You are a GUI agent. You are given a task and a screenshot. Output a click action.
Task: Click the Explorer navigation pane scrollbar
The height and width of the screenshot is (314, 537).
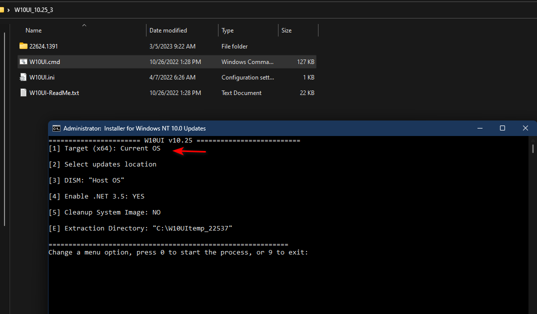tap(4, 129)
